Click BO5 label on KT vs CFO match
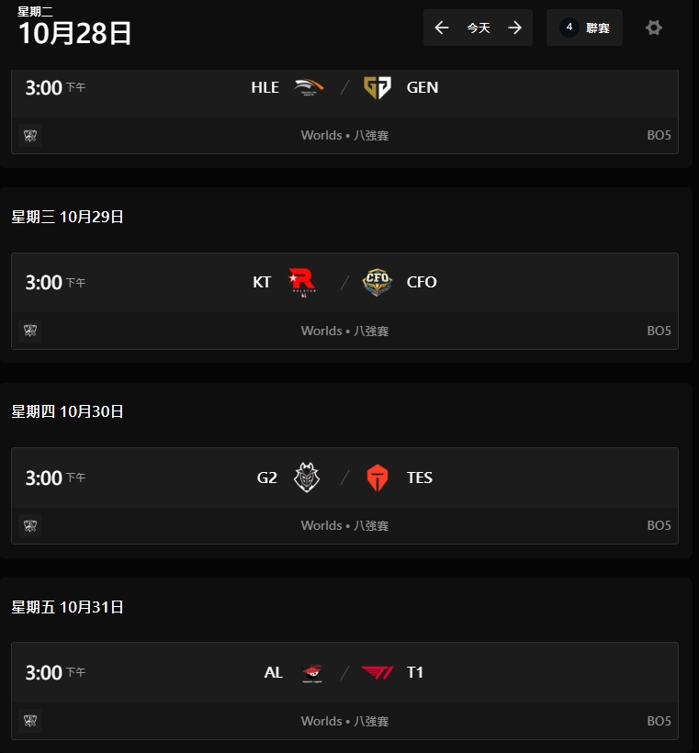 [659, 331]
